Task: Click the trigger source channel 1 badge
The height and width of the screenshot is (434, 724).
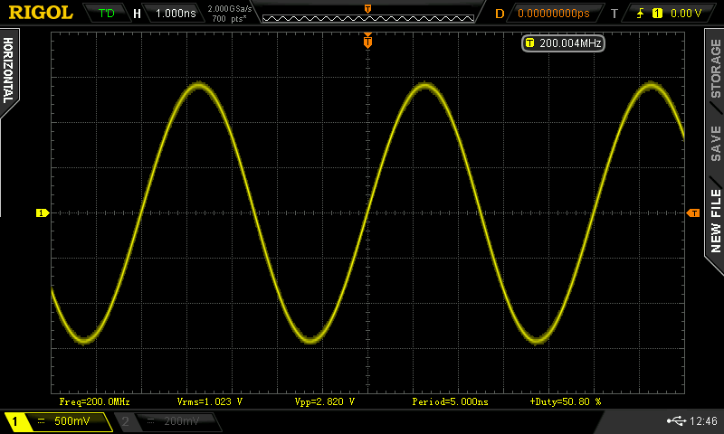Action: tap(658, 14)
